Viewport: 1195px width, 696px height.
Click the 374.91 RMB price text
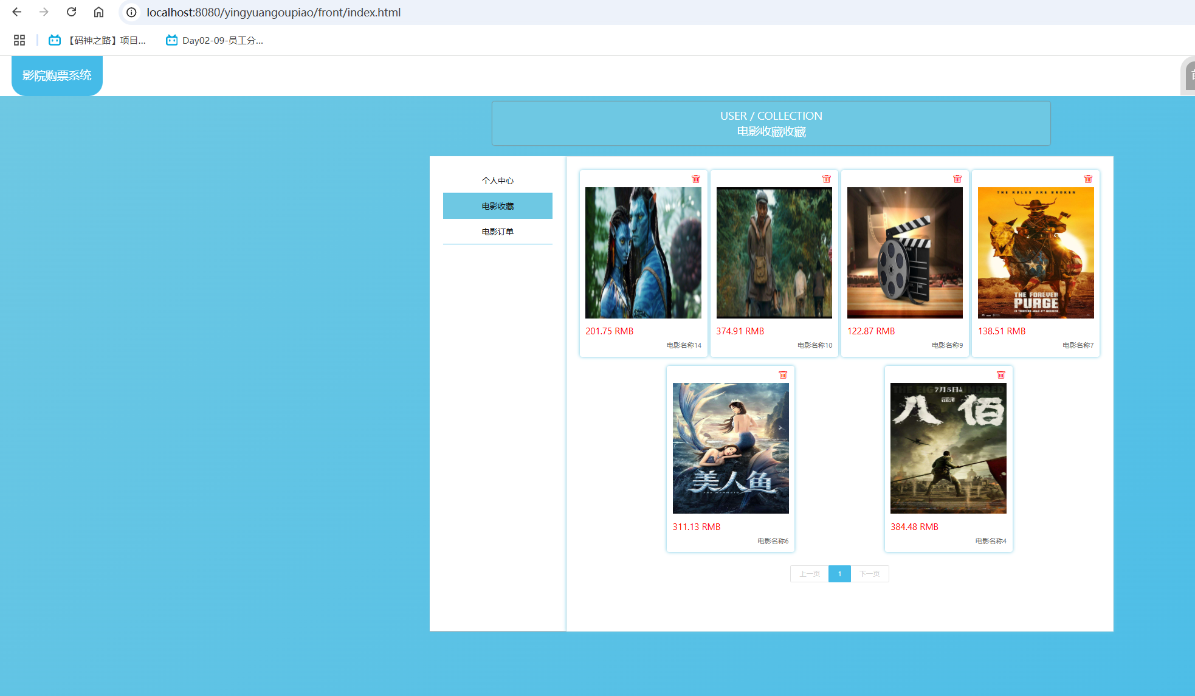[740, 331]
